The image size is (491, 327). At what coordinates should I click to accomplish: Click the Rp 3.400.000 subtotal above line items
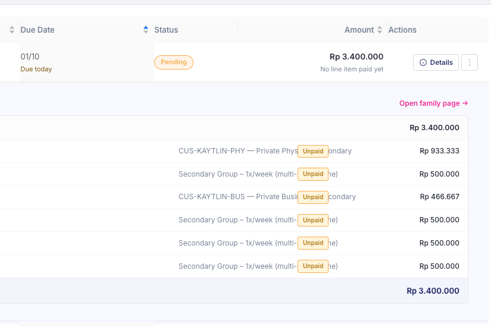pos(434,128)
